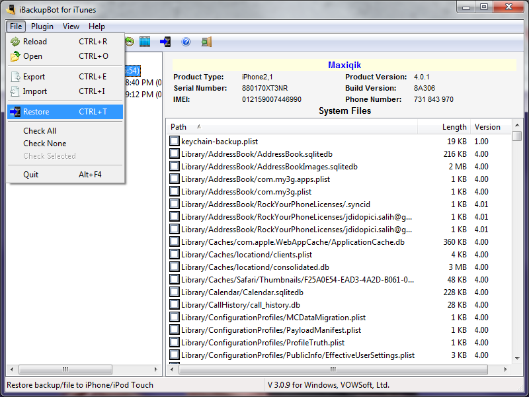Click the left pane scrollbar right arrow
This screenshot has width=529, height=397.
pos(155,369)
